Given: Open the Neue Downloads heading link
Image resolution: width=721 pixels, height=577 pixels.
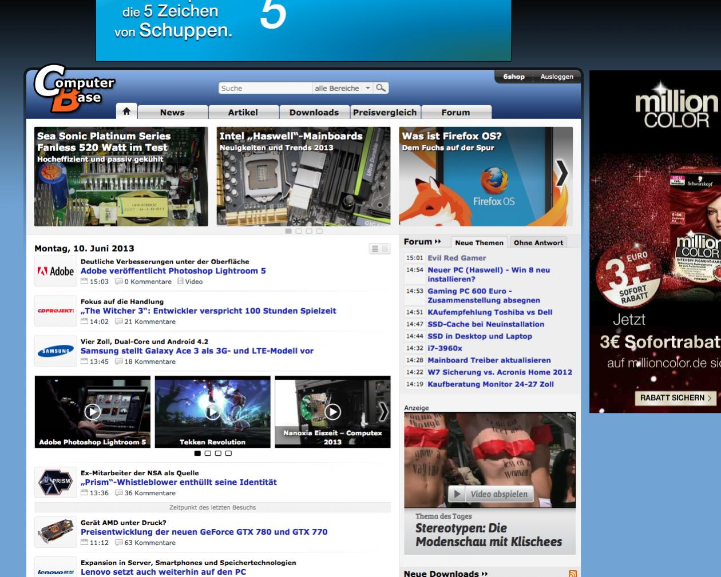Looking at the screenshot, I should 446,574.
